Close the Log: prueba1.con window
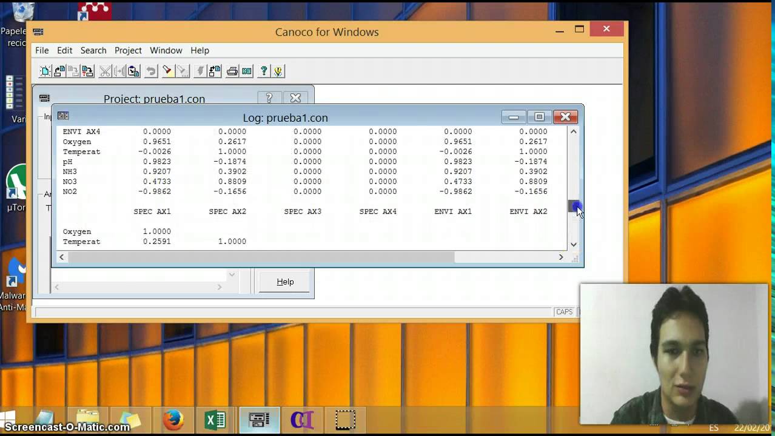 (x=565, y=117)
